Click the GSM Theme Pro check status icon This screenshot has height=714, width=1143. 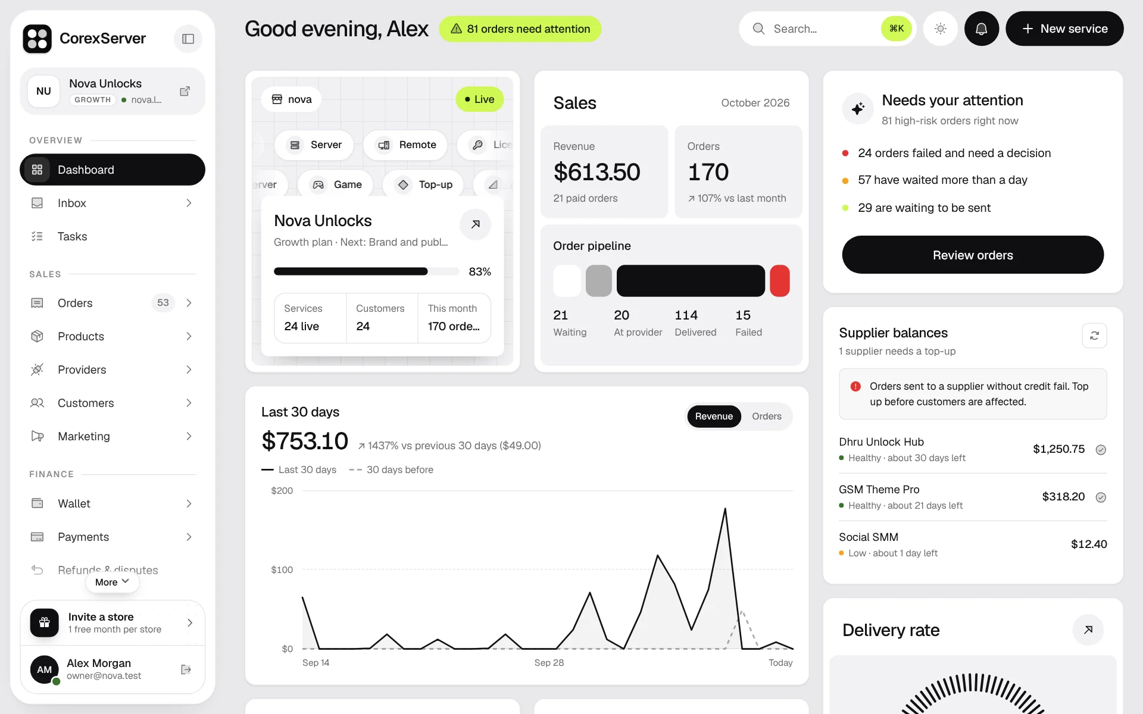(x=1101, y=497)
